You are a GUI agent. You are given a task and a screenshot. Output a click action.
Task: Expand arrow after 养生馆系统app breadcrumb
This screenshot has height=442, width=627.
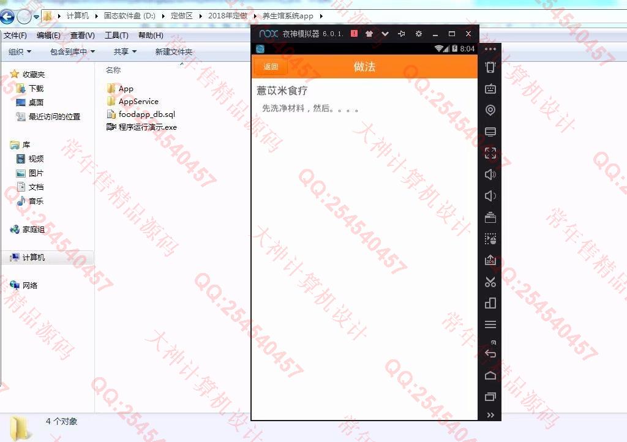321,16
